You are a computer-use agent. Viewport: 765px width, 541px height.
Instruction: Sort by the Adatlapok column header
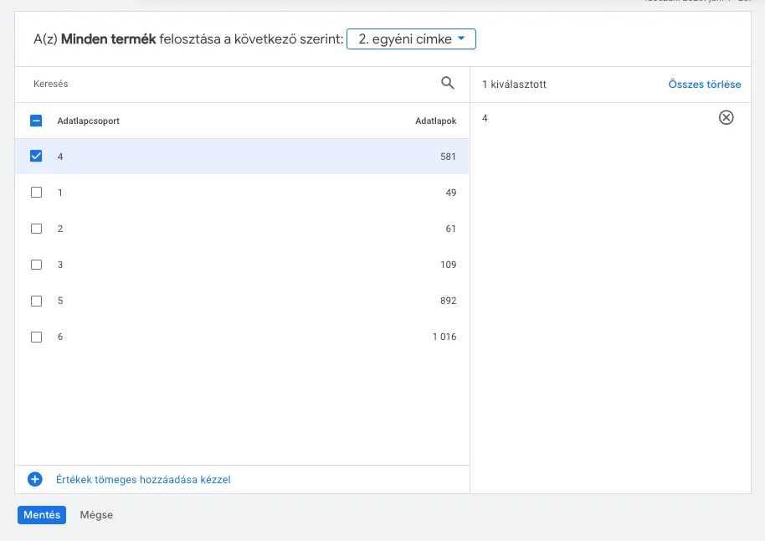coord(435,121)
